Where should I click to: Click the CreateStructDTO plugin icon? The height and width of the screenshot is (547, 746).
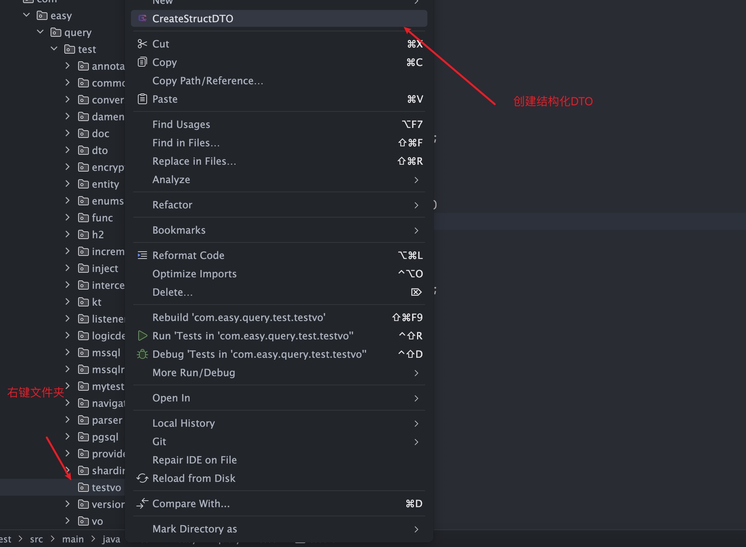coord(142,18)
